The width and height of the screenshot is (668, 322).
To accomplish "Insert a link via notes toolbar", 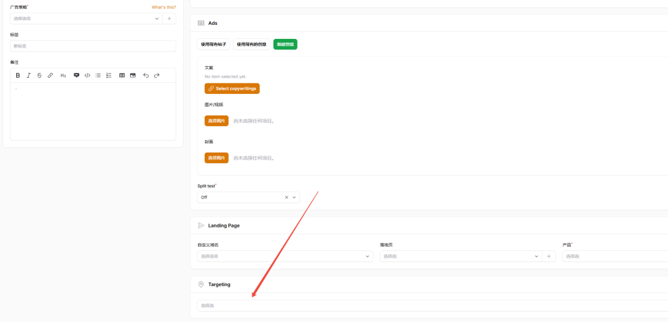I will click(51, 75).
